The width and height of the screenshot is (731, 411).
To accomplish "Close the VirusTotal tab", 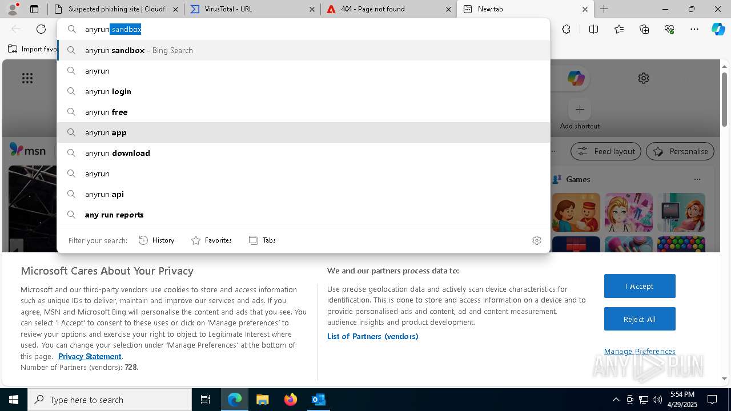I will [x=312, y=9].
